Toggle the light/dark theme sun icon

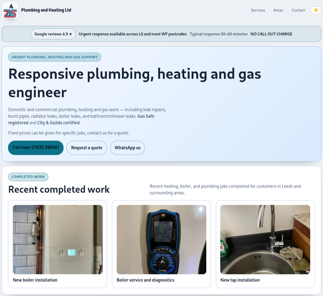click(x=315, y=10)
